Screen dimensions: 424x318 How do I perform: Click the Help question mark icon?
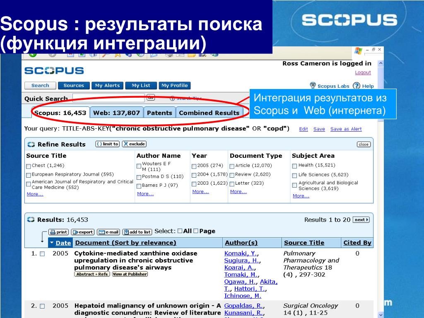click(357, 86)
